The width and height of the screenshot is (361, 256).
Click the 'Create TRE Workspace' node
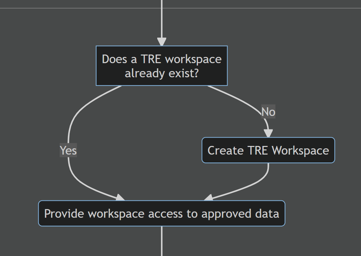(x=268, y=150)
